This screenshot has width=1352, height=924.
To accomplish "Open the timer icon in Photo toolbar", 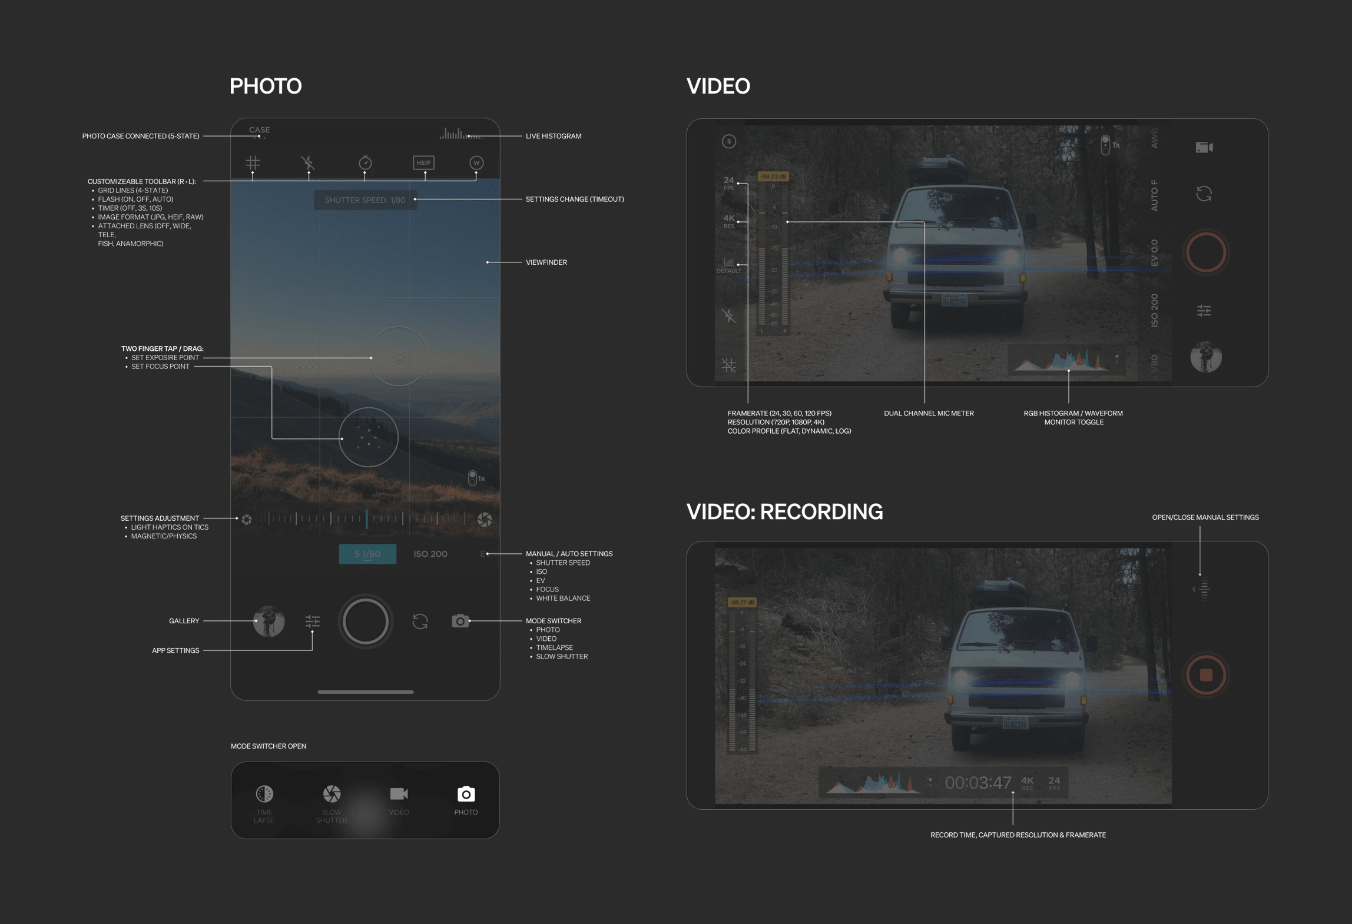I will 365,162.
